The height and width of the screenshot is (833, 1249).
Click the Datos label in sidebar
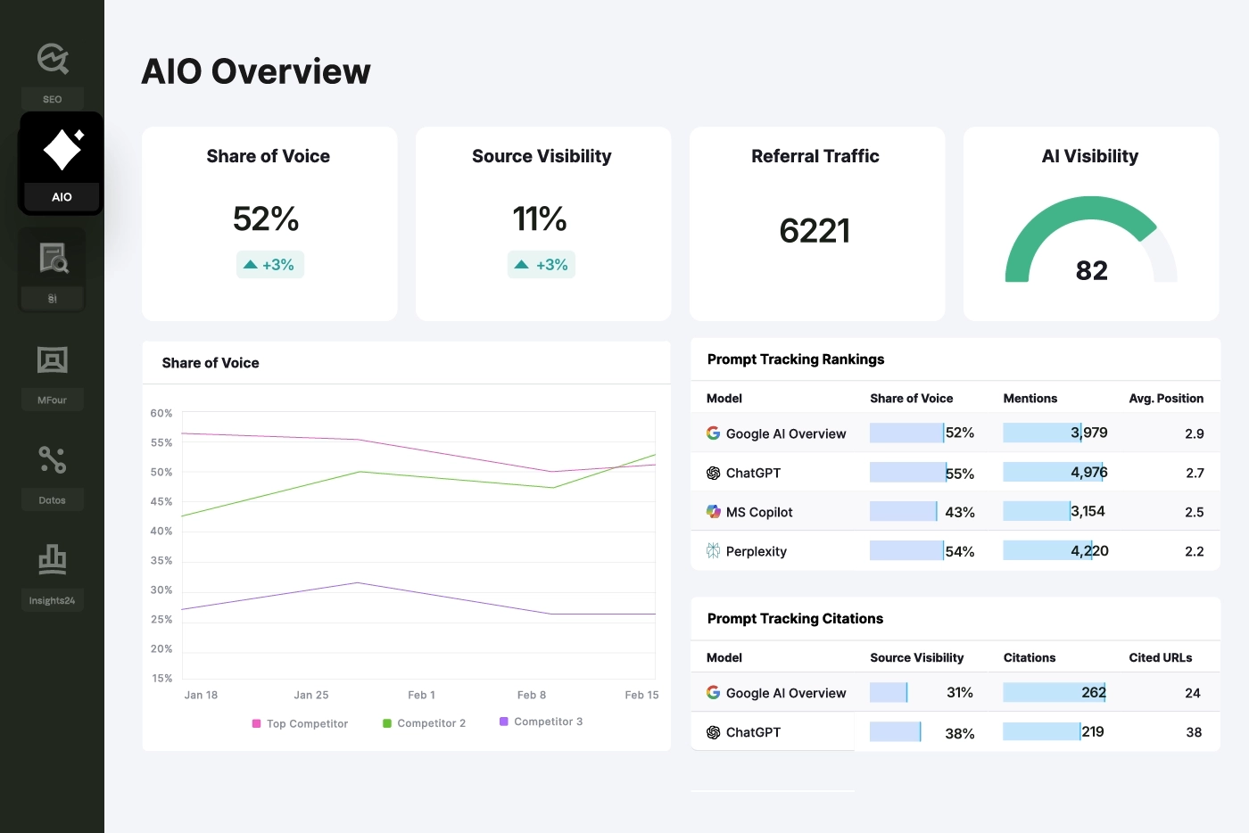click(x=53, y=500)
